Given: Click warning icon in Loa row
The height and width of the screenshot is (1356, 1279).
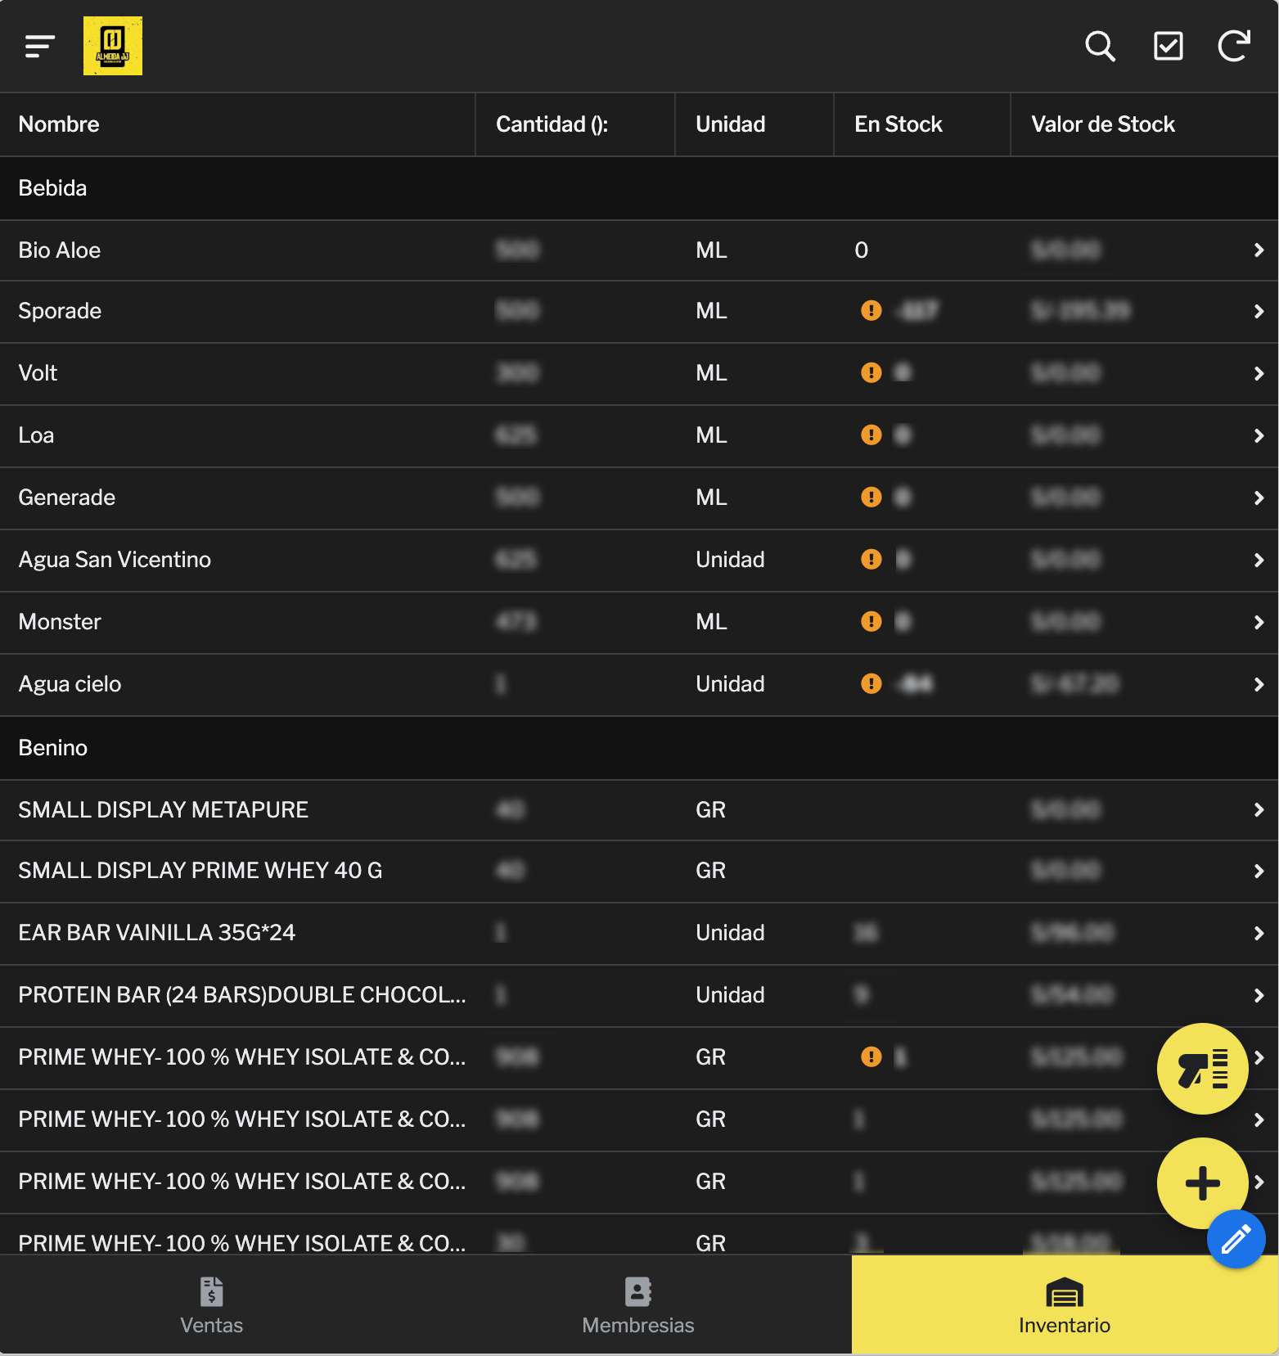Looking at the screenshot, I should pos(871,435).
